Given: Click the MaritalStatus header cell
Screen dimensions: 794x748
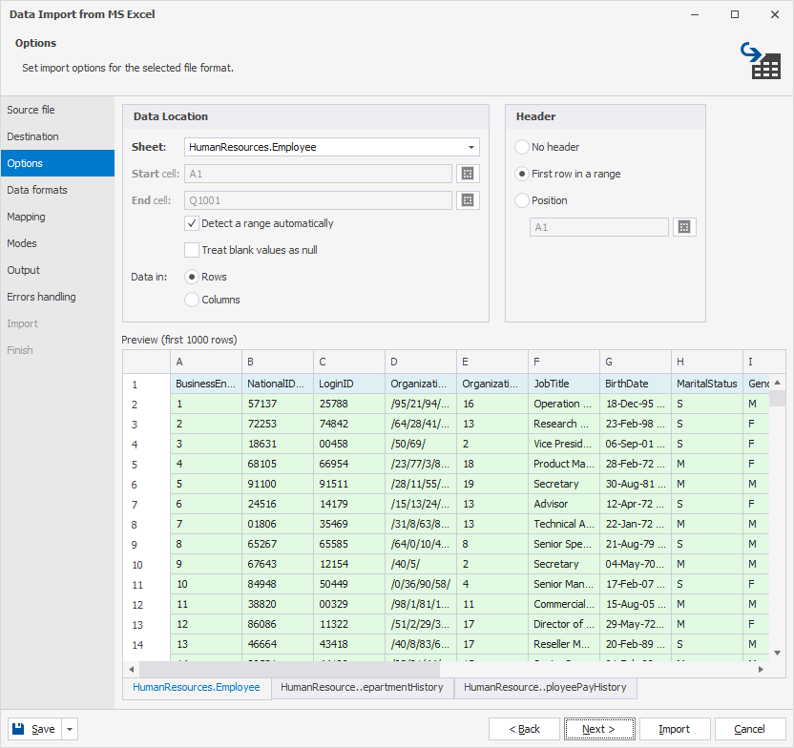Looking at the screenshot, I should (x=707, y=384).
